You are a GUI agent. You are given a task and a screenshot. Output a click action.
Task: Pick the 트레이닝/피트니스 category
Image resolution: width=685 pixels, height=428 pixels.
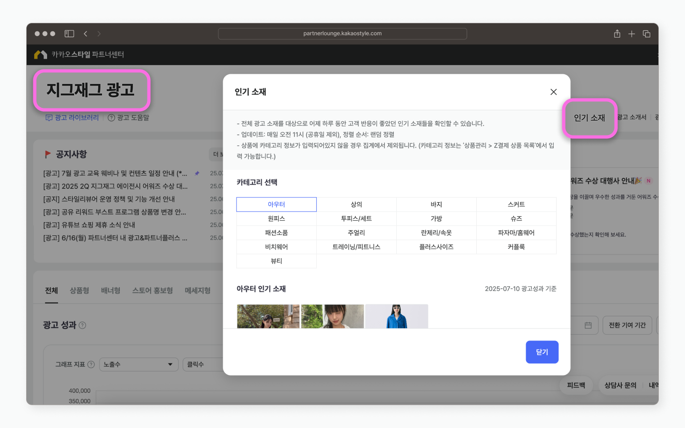click(x=356, y=247)
